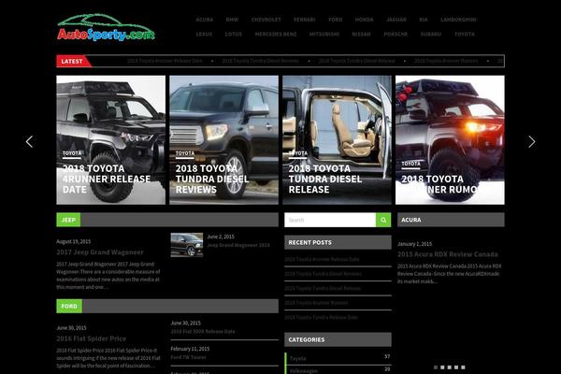Open ticker link 2018 Toyota Tundra Diesel Release
Viewport: 561px width, 374px height.
tap(357, 61)
